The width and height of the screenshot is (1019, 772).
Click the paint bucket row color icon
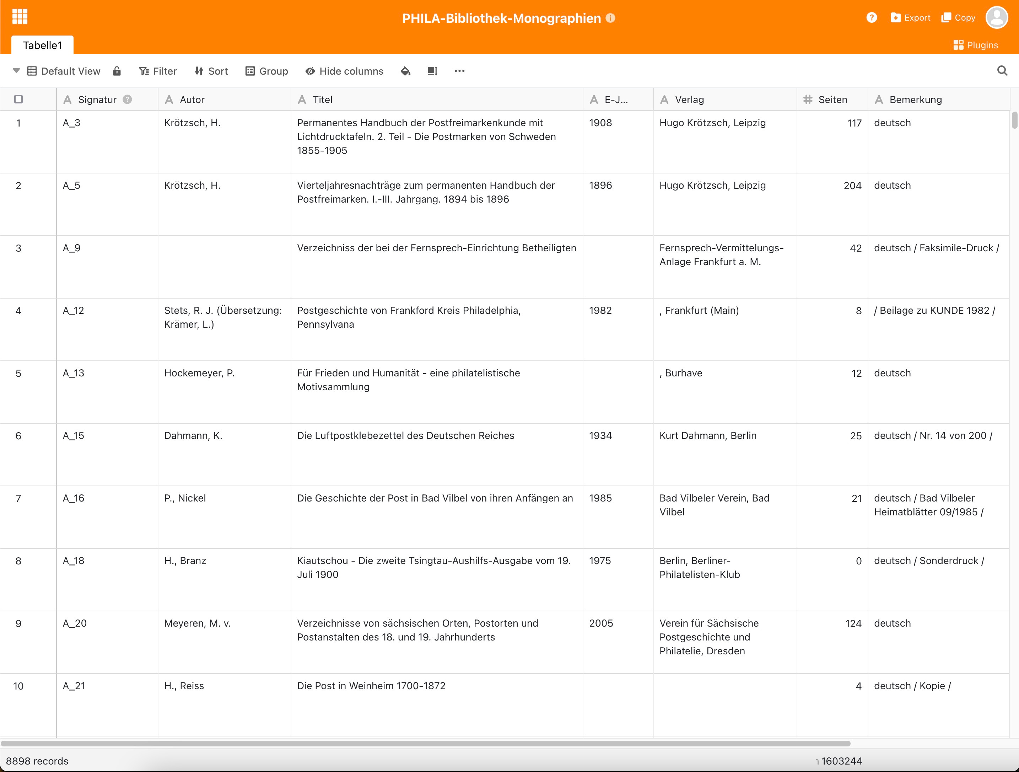(405, 71)
